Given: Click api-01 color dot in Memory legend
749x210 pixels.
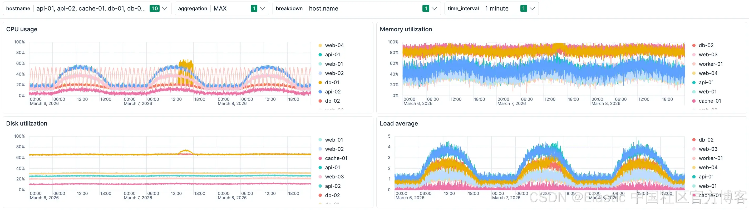Looking at the screenshot, I should pos(694,82).
